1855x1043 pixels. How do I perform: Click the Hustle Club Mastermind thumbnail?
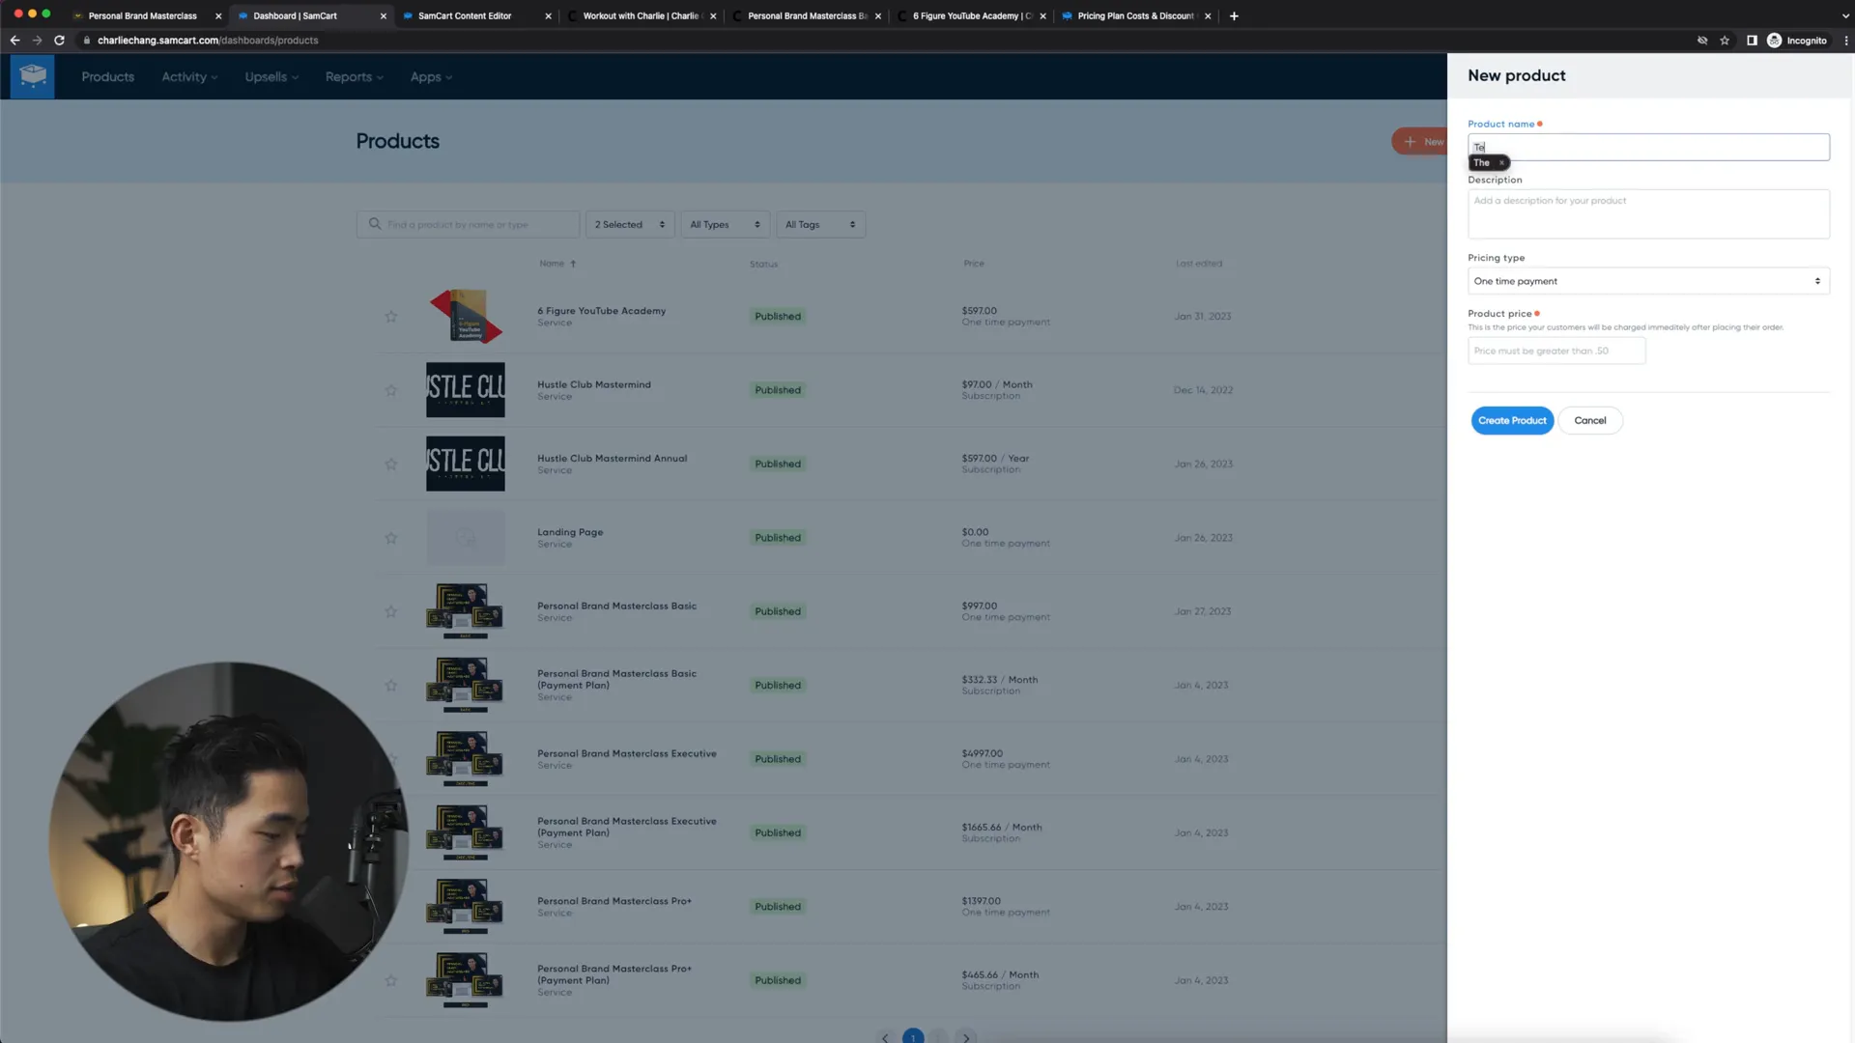[466, 390]
